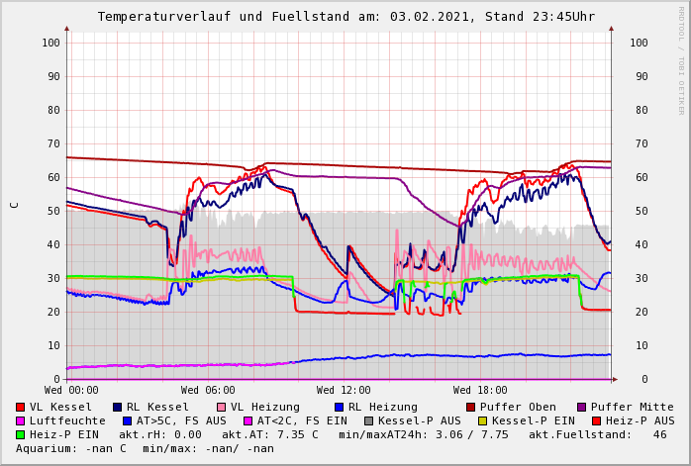Select the 'Wed 18:00' time axis label

[x=480, y=391]
